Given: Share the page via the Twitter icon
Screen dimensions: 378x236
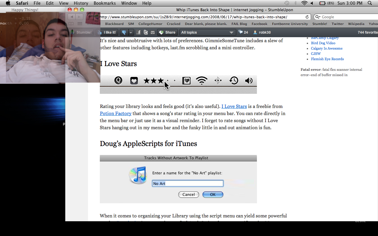Looking at the screenshot, I should (x=146, y=32).
